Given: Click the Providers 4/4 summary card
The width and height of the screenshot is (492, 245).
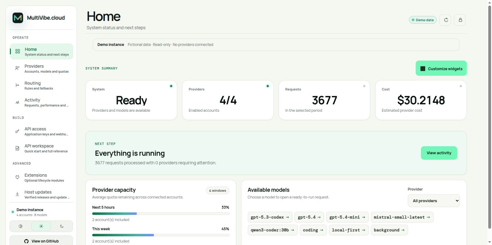Looking at the screenshot, I should point(228,100).
